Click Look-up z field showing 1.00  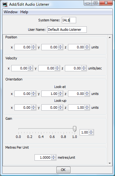click(76, 107)
